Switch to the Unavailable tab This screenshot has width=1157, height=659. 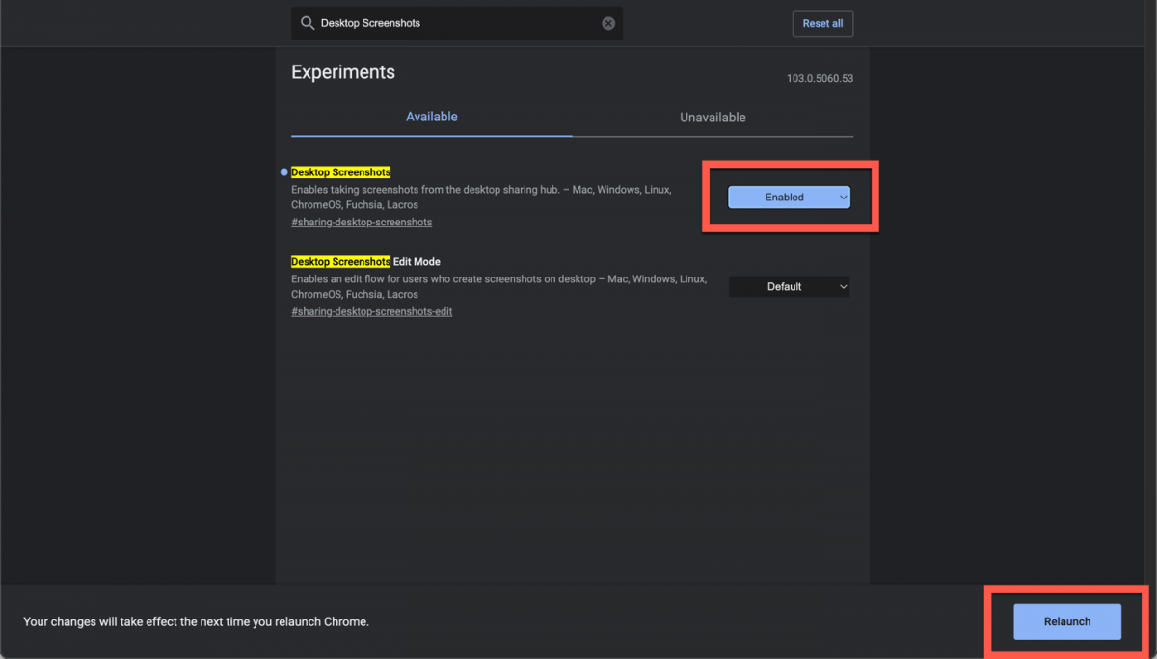tap(713, 118)
